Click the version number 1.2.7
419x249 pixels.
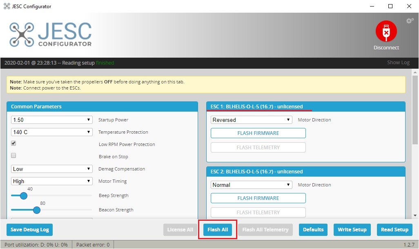[409, 245]
